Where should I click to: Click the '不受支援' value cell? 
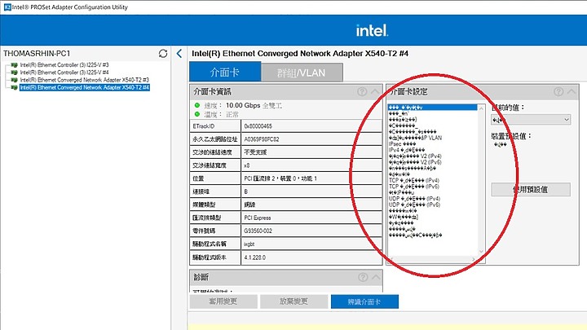click(x=311, y=152)
